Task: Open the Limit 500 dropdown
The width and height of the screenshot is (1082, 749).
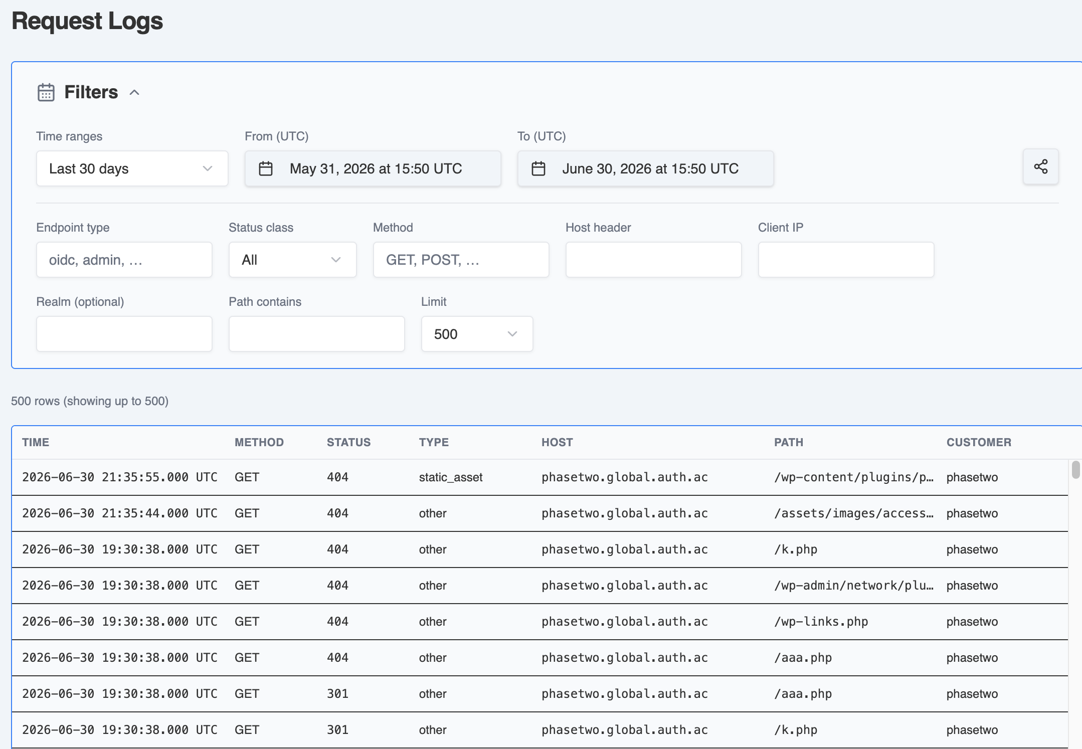Action: tap(477, 334)
